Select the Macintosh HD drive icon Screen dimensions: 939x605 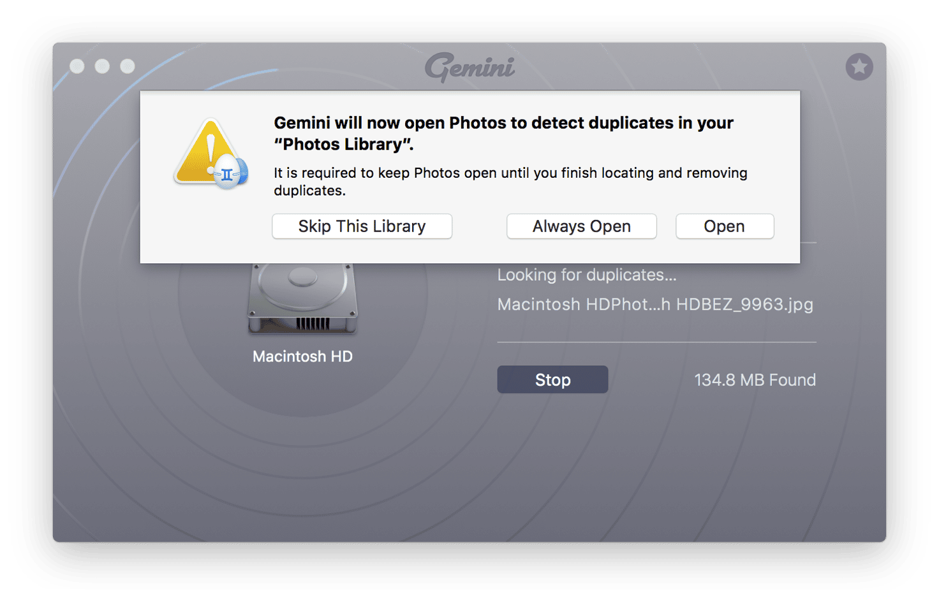click(x=302, y=298)
